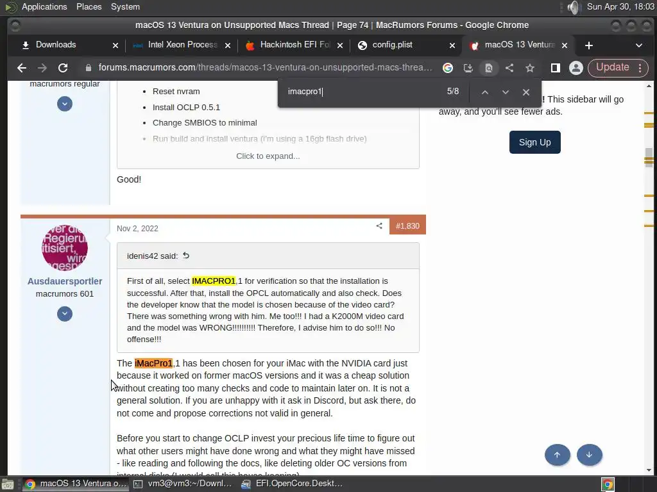Open a new Chrome tab
657x492 pixels.
[x=589, y=45]
